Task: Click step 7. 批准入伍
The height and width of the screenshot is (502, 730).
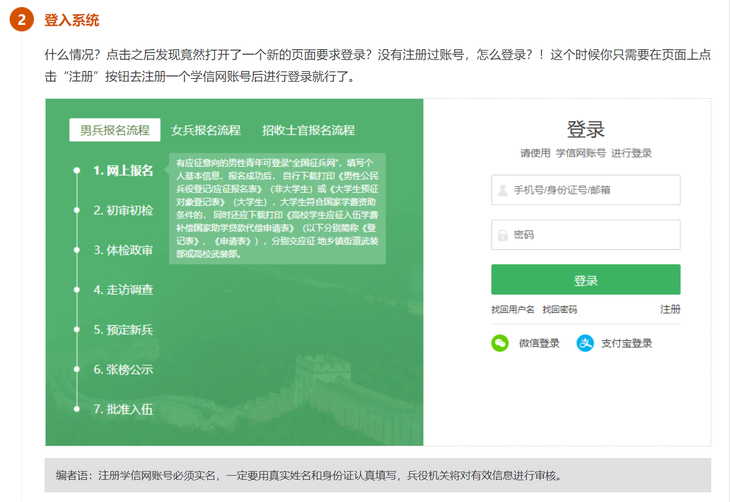Action: click(123, 409)
